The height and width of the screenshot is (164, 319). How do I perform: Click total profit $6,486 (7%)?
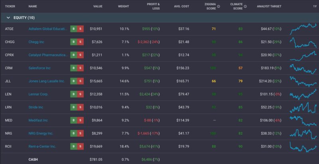150,160
